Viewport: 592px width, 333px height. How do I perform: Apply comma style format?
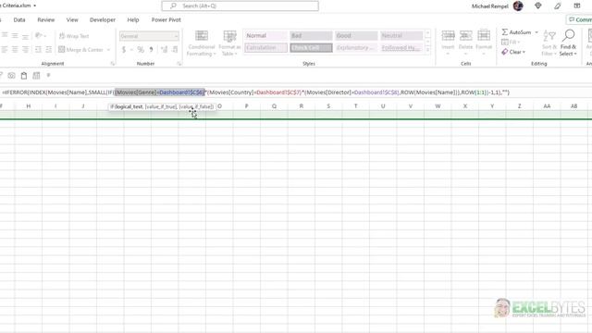(x=152, y=49)
